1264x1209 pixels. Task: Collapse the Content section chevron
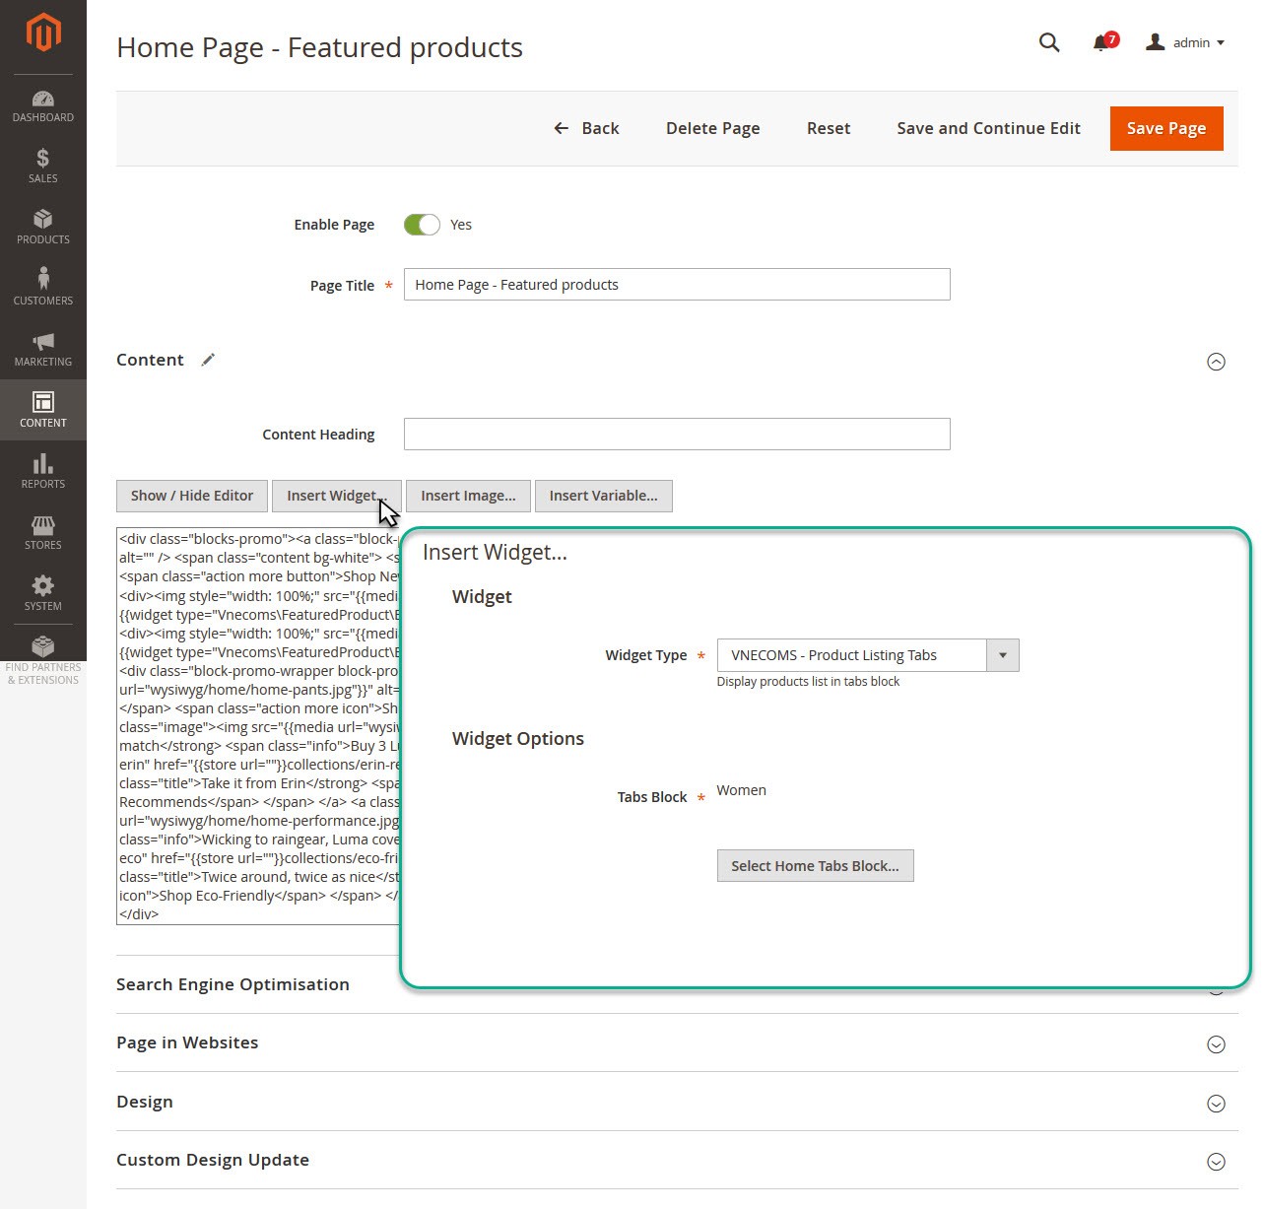(1217, 362)
